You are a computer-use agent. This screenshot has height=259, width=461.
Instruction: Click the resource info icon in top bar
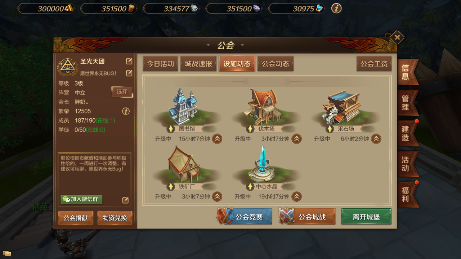pyautogui.click(x=336, y=8)
